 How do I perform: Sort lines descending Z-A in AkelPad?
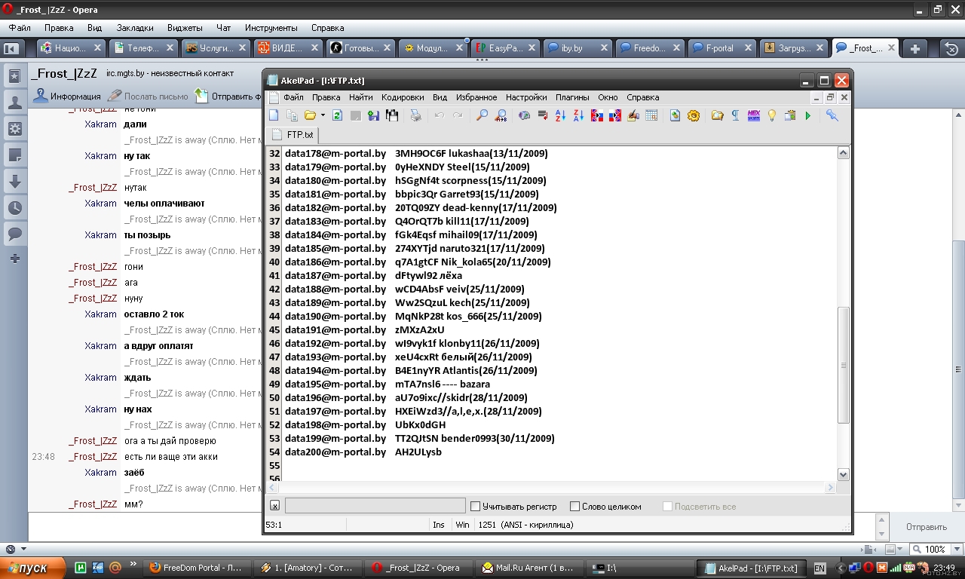pyautogui.click(x=578, y=115)
